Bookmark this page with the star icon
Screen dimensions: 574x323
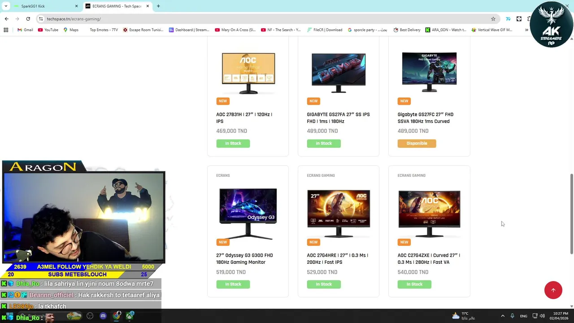[x=493, y=19]
